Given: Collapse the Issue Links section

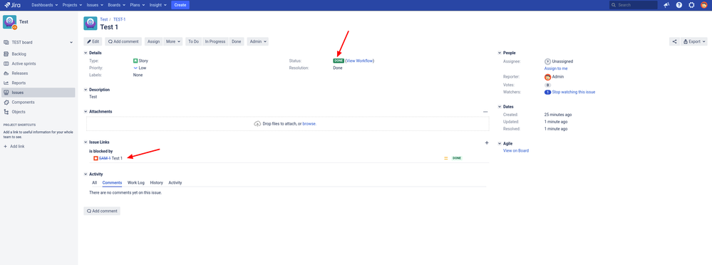Looking at the screenshot, I should pyautogui.click(x=86, y=142).
